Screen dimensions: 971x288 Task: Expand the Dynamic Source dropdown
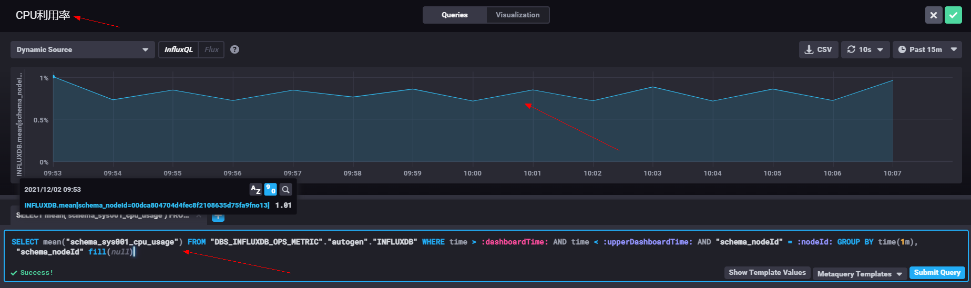coord(83,49)
